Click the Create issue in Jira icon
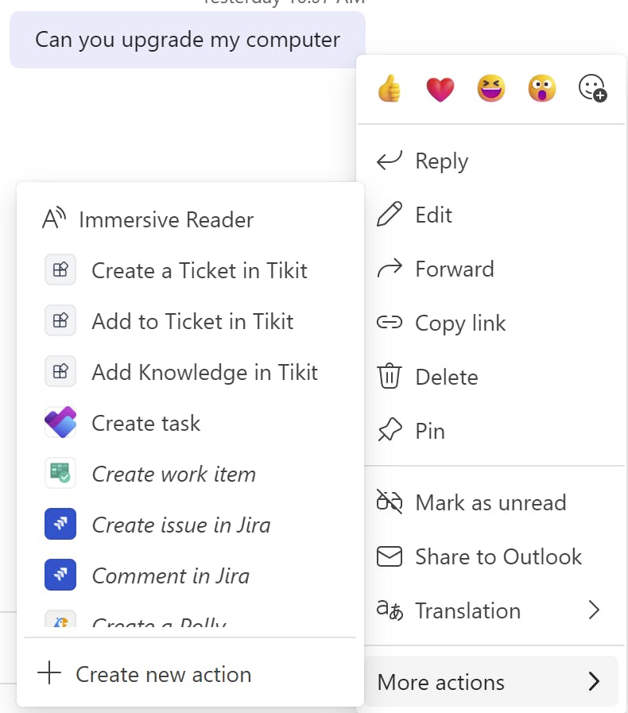 pyautogui.click(x=60, y=525)
